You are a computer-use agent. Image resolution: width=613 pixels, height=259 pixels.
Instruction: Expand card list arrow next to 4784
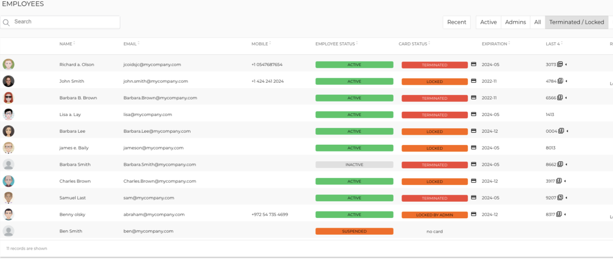(x=566, y=81)
